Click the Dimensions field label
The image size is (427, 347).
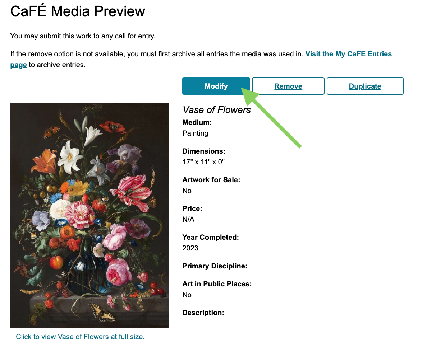coord(204,151)
